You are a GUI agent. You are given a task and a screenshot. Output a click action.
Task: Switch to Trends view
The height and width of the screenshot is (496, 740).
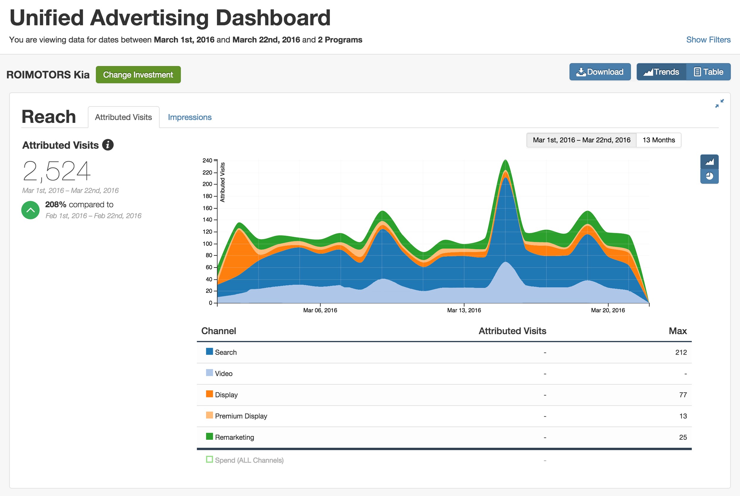661,72
